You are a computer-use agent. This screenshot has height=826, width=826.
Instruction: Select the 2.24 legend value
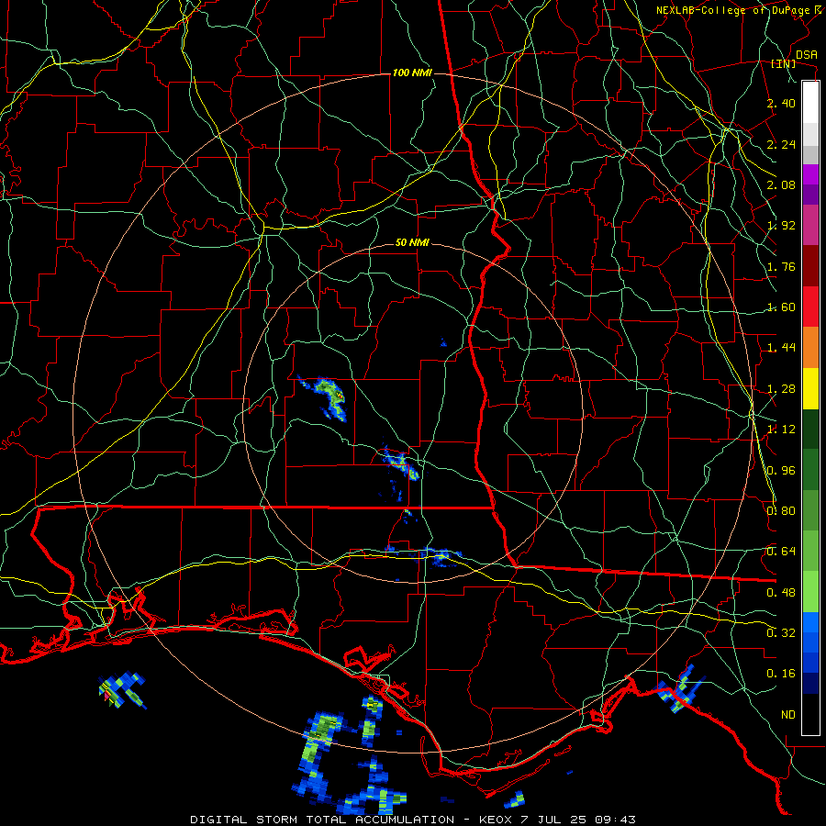781,144
